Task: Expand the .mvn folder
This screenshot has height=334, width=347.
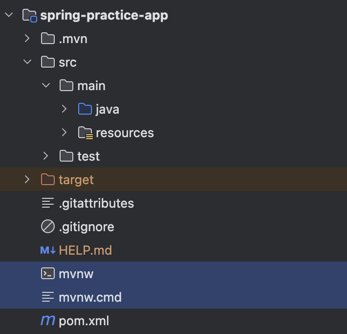Action: click(x=27, y=39)
